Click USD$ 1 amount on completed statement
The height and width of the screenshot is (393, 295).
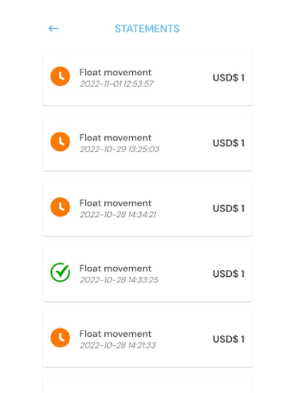[228, 274]
